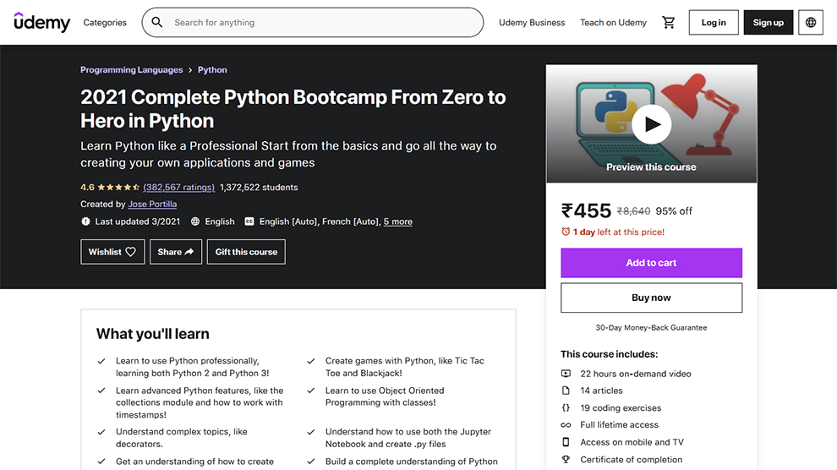Image resolution: width=837 pixels, height=470 pixels.
Task: Click the What you'll learn heading
Action: point(153,334)
